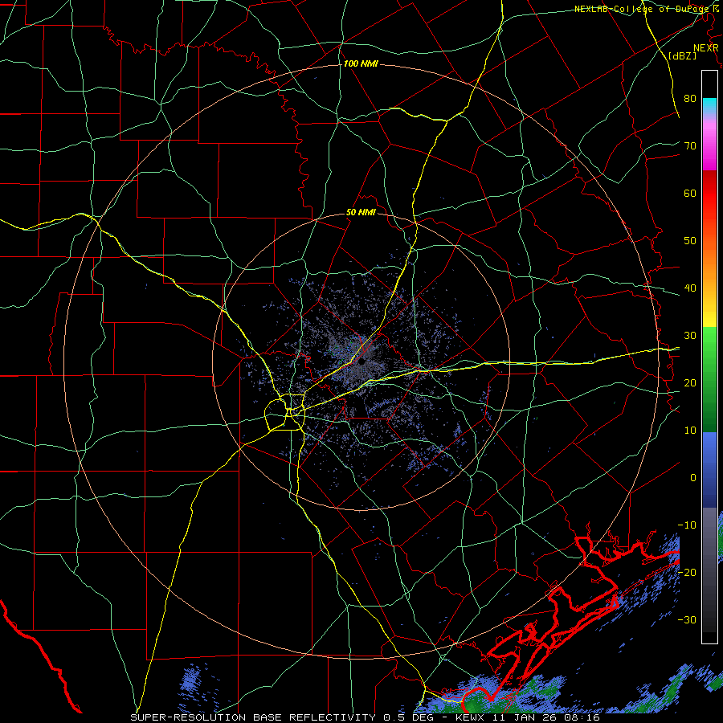Click the -10 value on dBZ scale
Screen dimensions: 723x723
tap(687, 525)
